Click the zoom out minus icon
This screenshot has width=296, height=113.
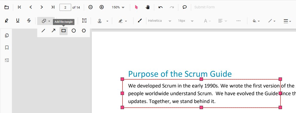coord(90,7)
